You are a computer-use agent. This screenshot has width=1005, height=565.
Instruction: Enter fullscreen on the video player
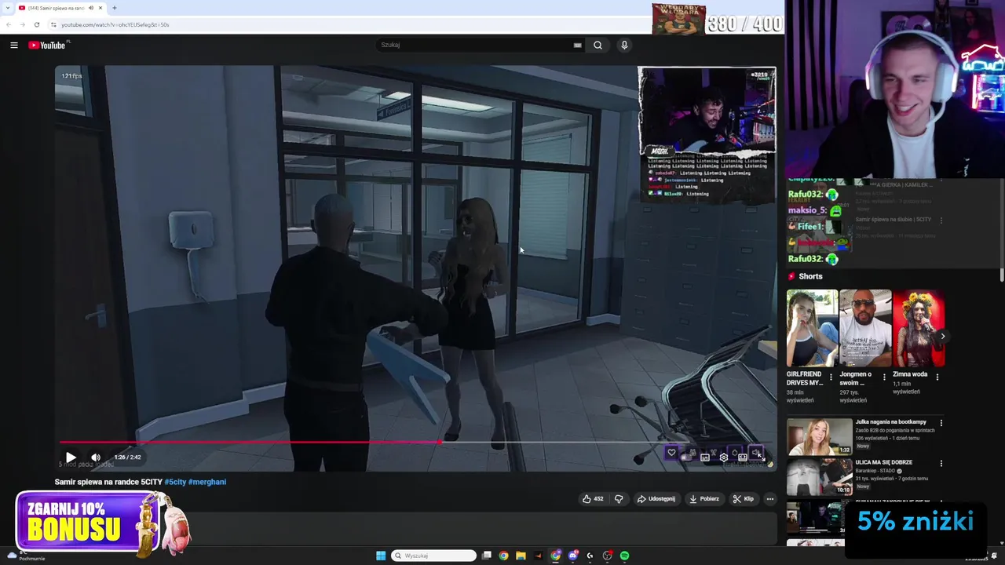click(x=760, y=457)
